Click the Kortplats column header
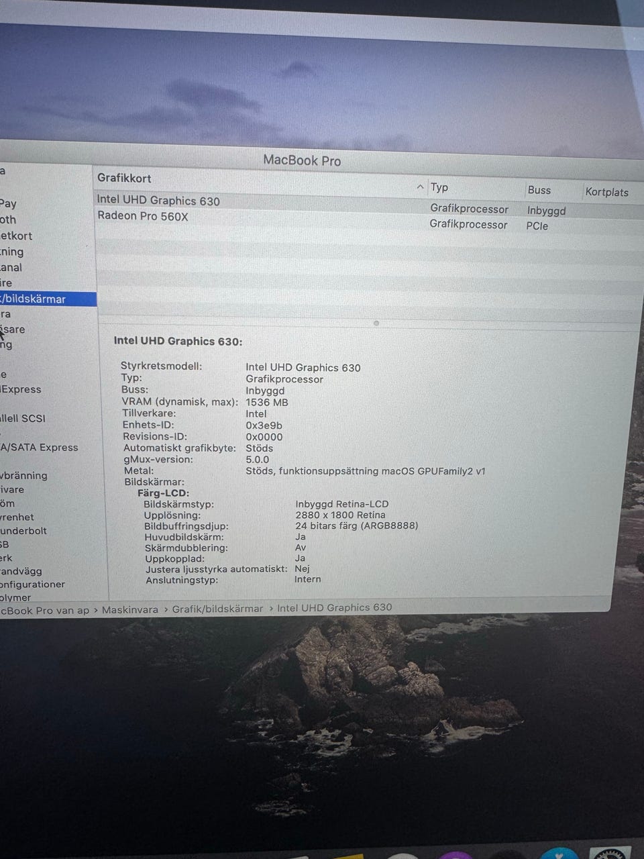644x859 pixels. click(606, 192)
